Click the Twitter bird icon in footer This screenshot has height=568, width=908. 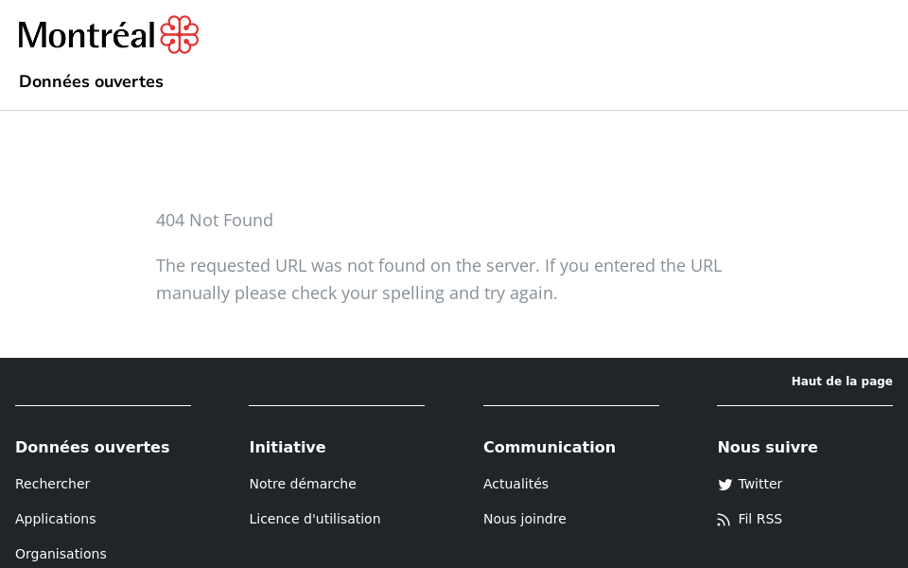pyautogui.click(x=725, y=485)
